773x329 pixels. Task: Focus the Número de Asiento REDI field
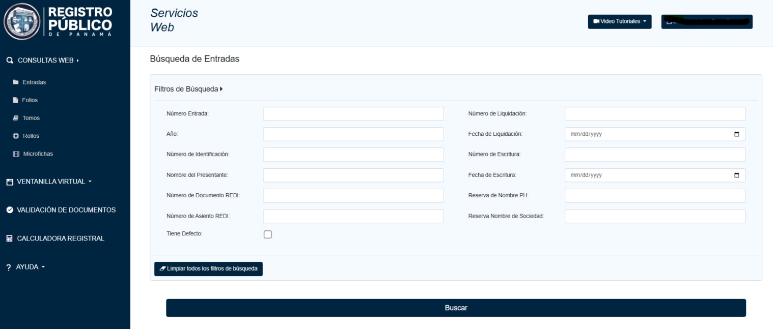[353, 216]
